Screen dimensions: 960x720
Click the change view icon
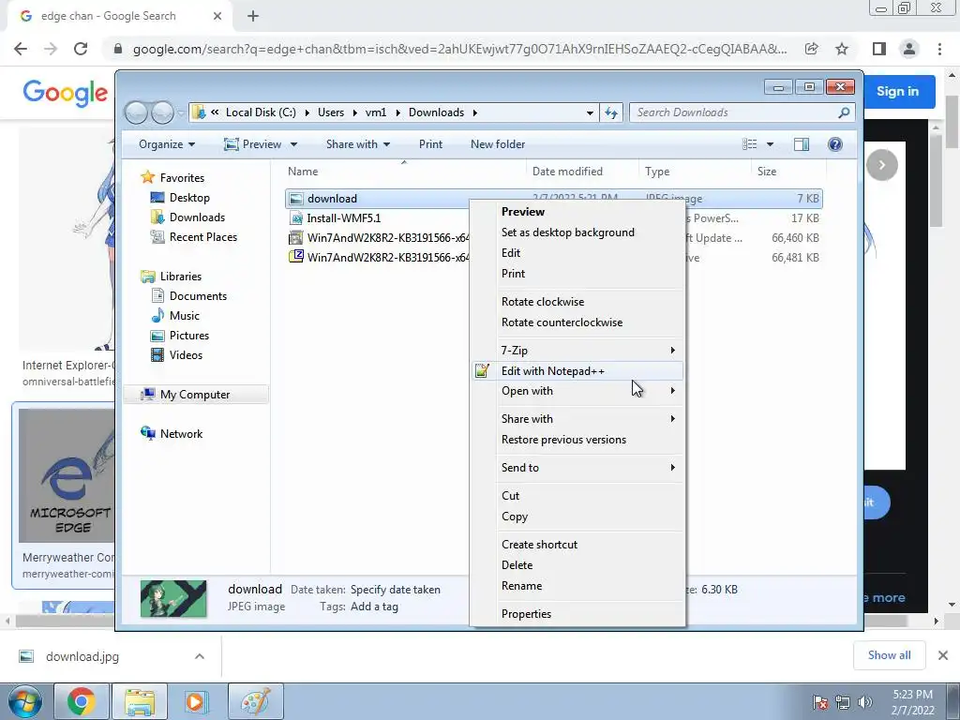pos(749,144)
